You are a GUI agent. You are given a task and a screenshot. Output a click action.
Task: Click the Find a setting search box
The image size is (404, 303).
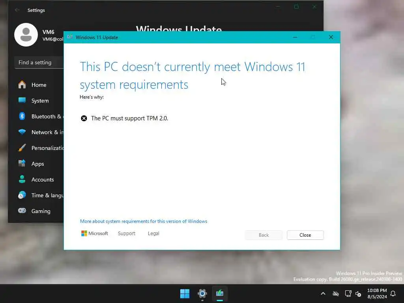[x=39, y=63]
